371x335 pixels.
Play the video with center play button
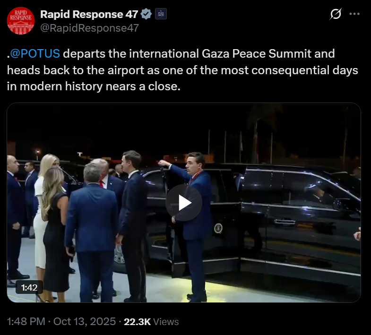[x=184, y=203]
